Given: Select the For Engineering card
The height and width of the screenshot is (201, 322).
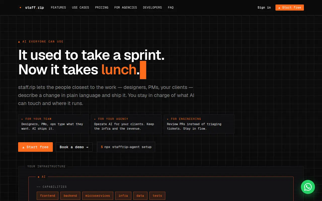Looking at the screenshot, I should click(x=199, y=124).
